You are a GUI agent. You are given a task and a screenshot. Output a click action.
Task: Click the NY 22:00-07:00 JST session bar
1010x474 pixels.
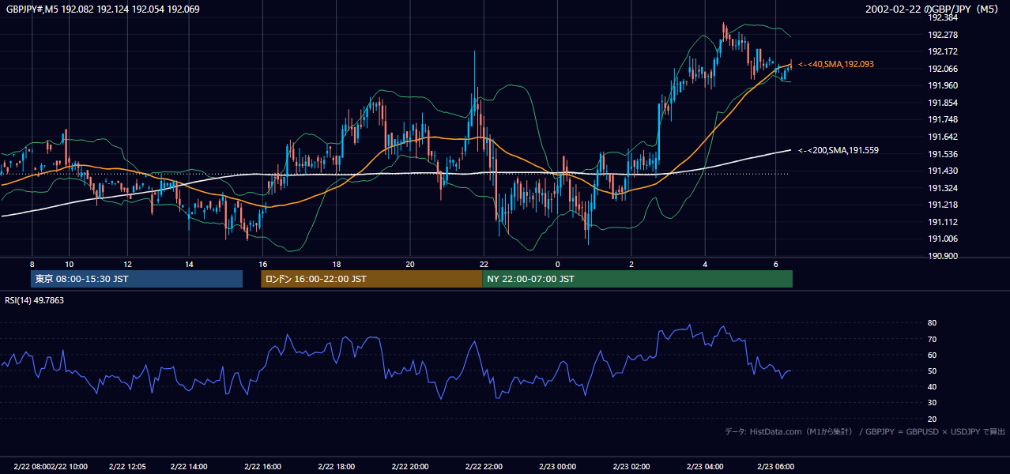(637, 279)
